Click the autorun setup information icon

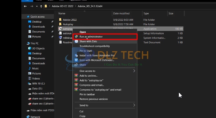(60, 33)
